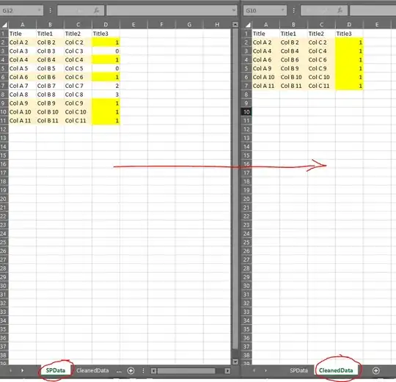Click the fx insert function icon in right window
396x382 pixels.
[x=340, y=10]
